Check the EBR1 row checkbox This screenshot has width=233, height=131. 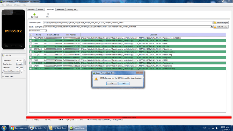point(31,43)
